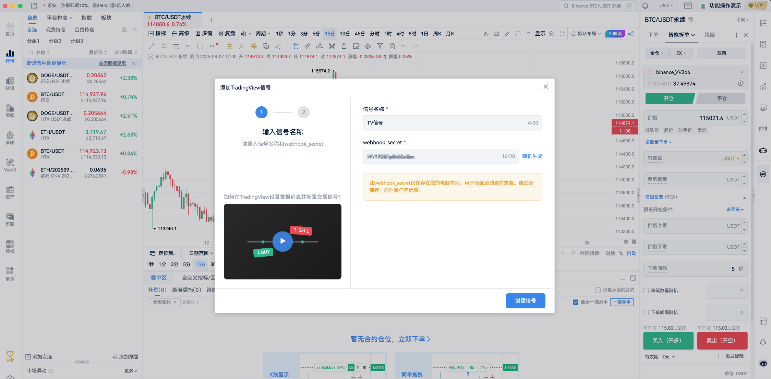This screenshot has width=771, height=379.
Task: Select the 15分 timeframe in top toolbar
Action: pyautogui.click(x=330, y=34)
